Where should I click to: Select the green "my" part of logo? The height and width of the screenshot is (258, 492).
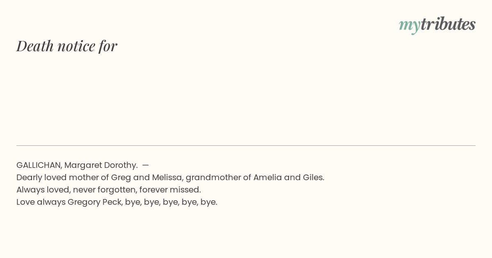(x=410, y=26)
